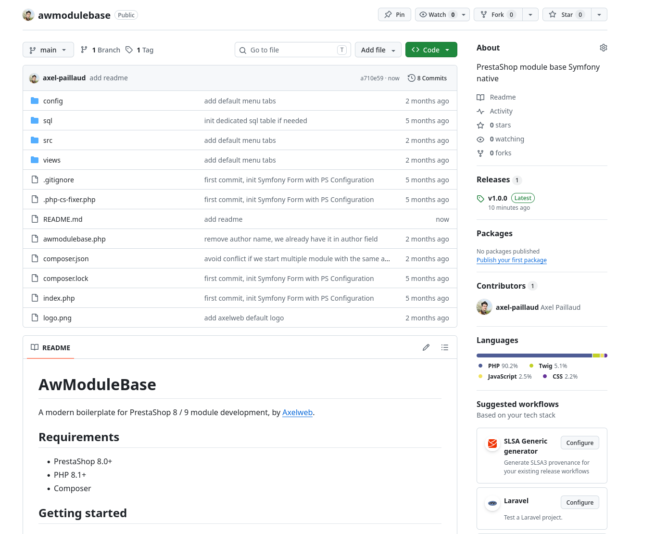The height and width of the screenshot is (534, 655).
Task: Click the star icon beside 0 stars
Action: click(x=480, y=125)
